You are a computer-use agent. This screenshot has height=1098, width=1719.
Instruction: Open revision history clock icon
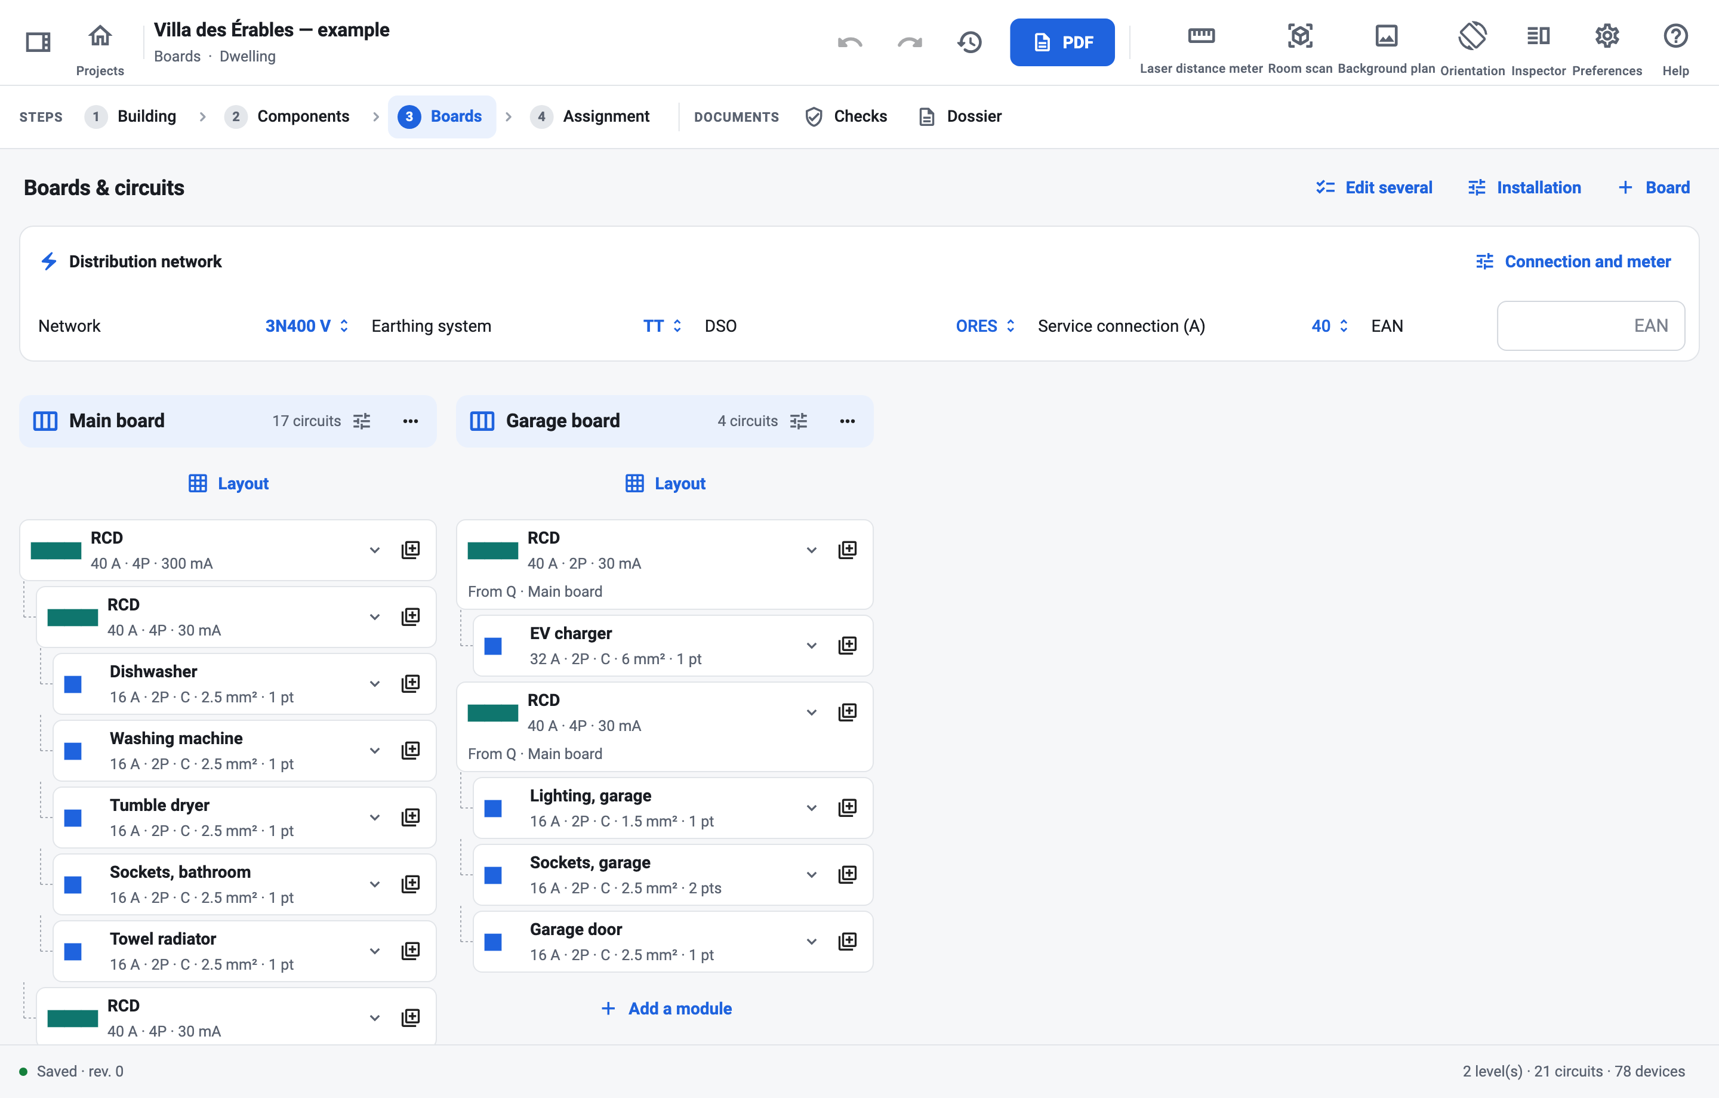click(969, 42)
